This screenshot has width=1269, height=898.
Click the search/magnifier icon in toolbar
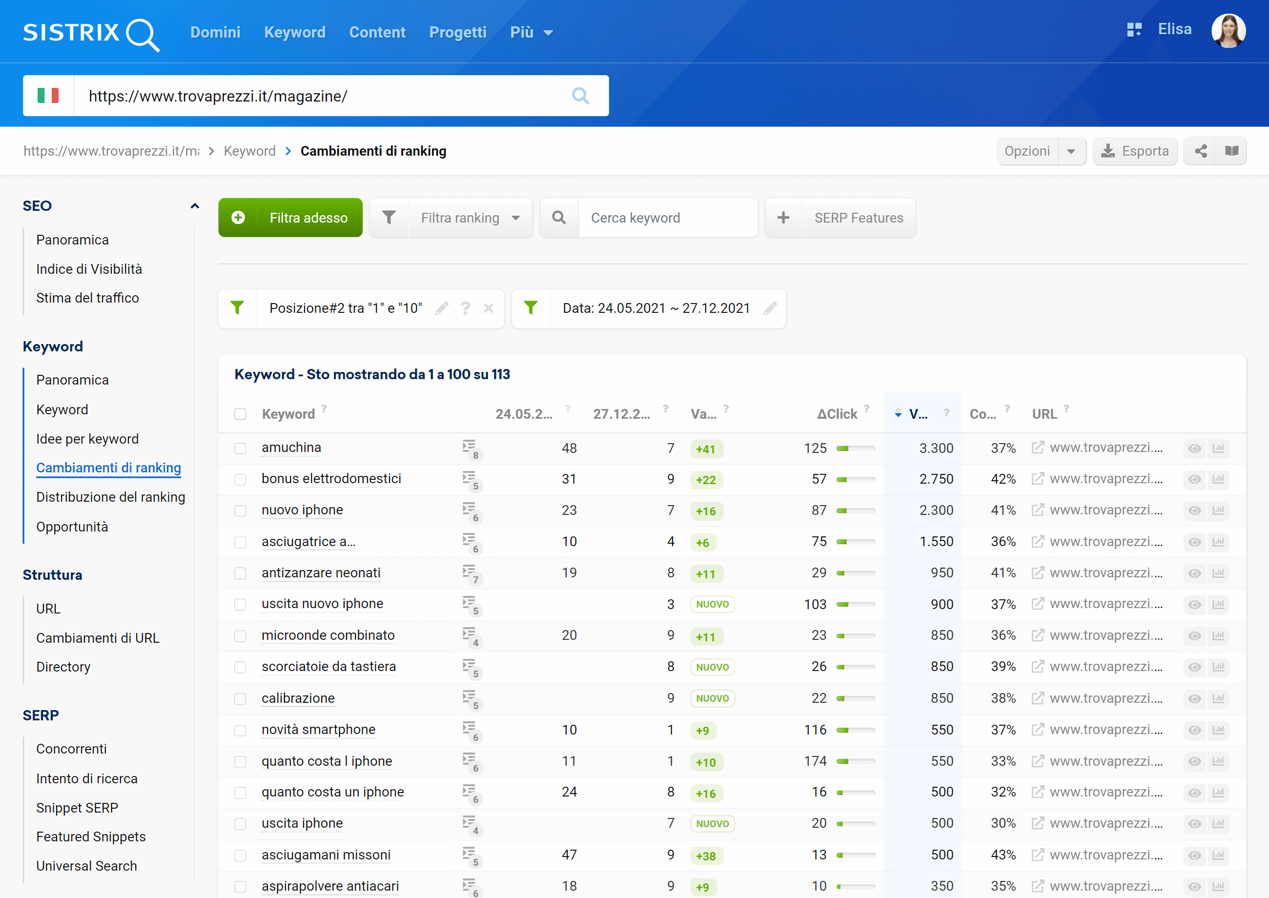[558, 218]
